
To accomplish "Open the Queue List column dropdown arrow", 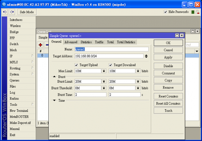I will point(197,51).
